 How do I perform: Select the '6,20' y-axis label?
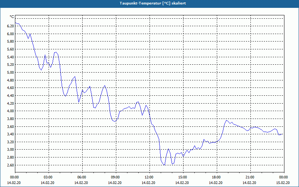11,26
